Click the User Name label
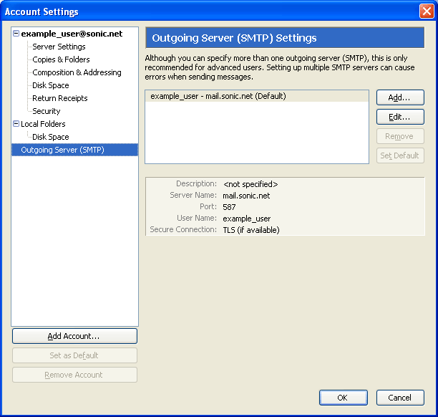This screenshot has height=417, width=438. pos(197,218)
